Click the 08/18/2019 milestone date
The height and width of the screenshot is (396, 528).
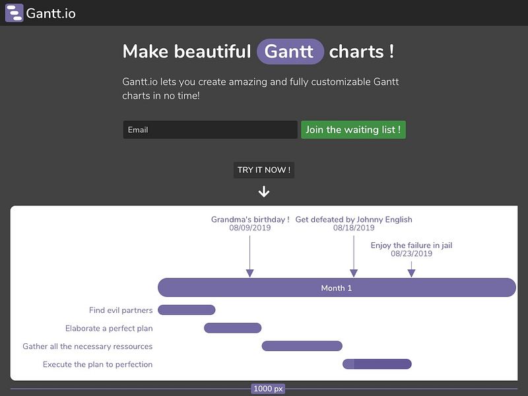click(354, 228)
